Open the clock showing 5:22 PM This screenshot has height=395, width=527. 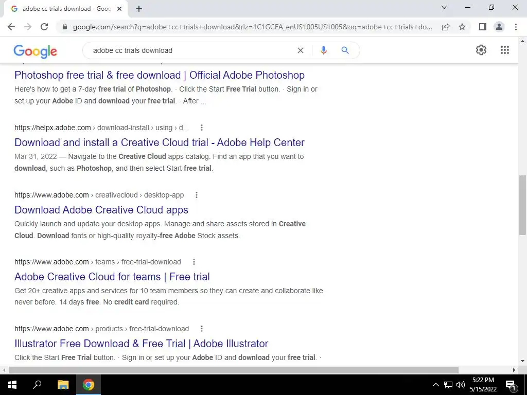coord(483,385)
